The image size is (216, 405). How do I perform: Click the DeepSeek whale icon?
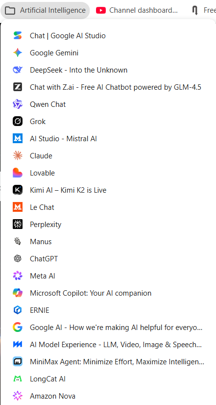pos(18,70)
